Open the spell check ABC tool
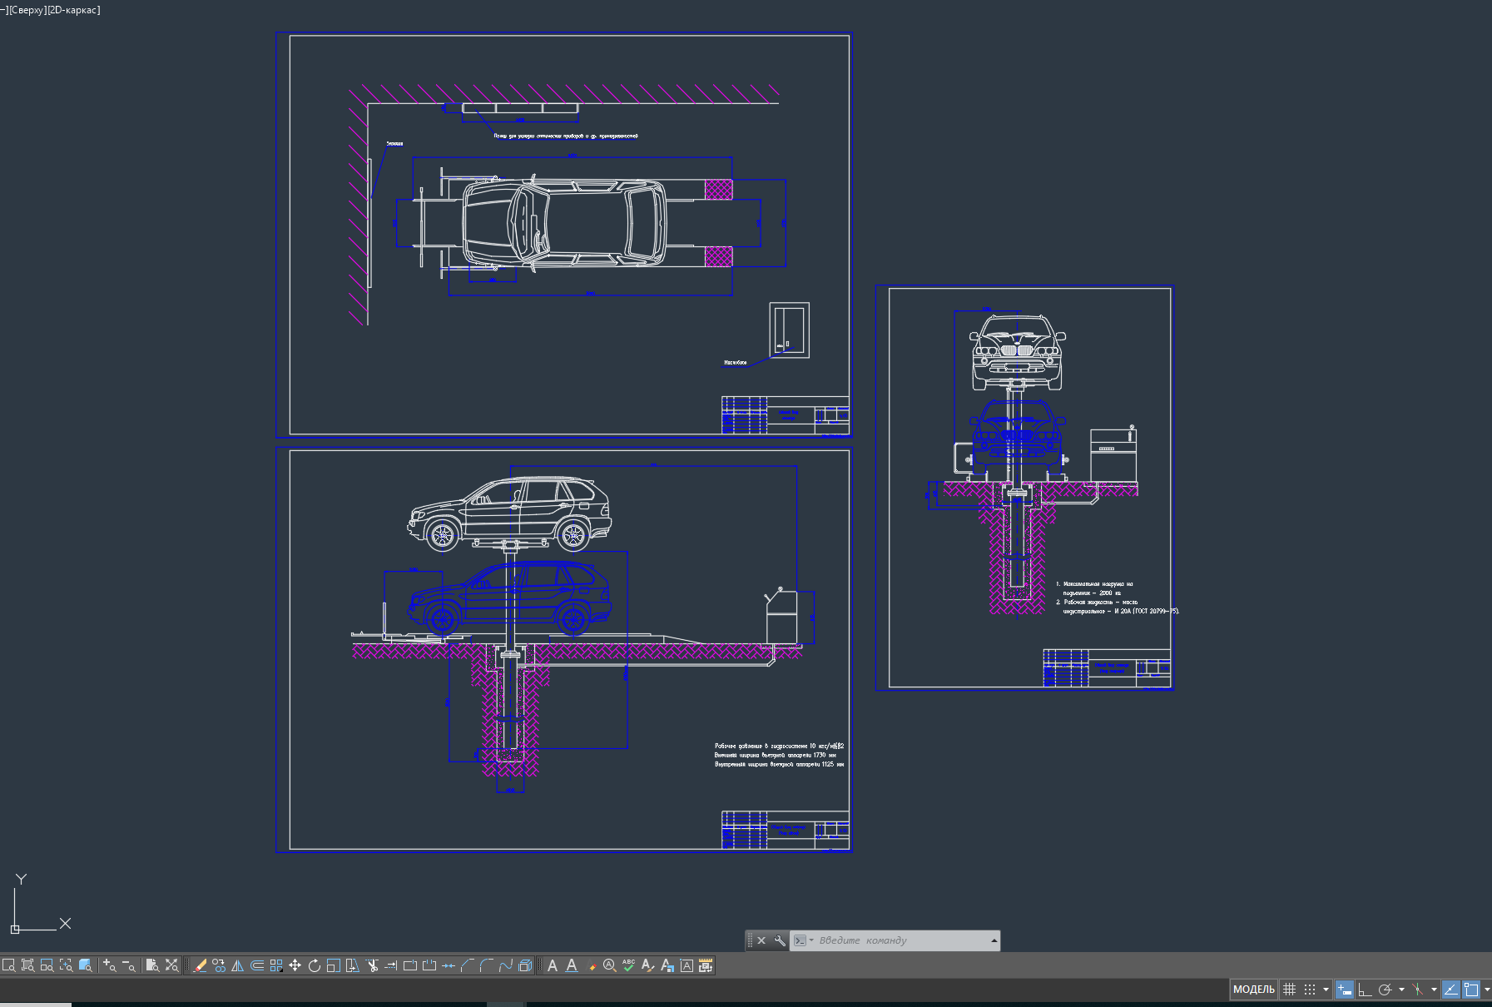Screen dimensions: 1492x1007 point(628,965)
